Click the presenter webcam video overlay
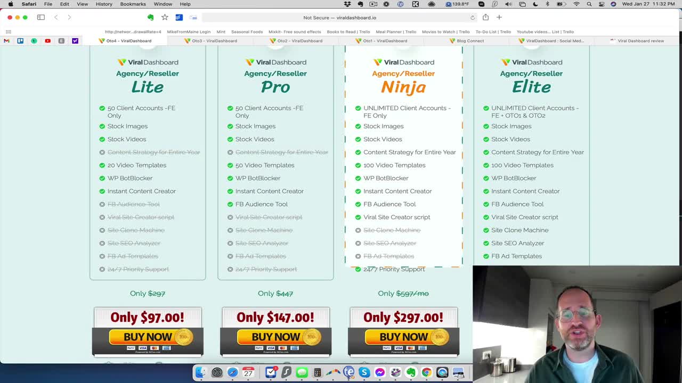 point(577,324)
